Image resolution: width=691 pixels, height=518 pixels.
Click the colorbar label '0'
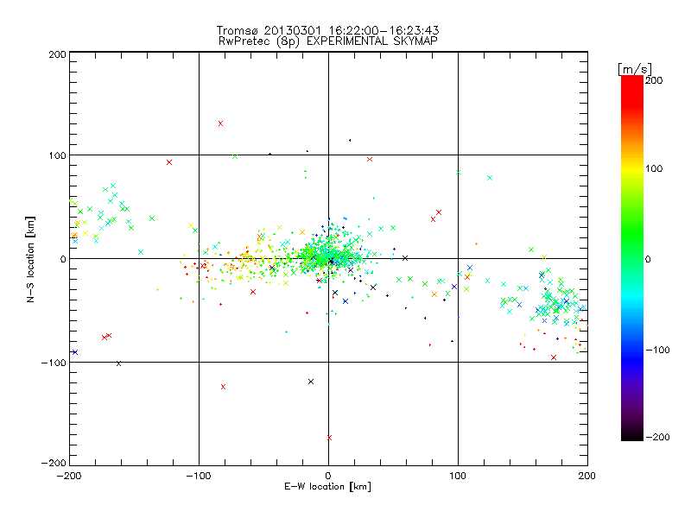tap(648, 259)
